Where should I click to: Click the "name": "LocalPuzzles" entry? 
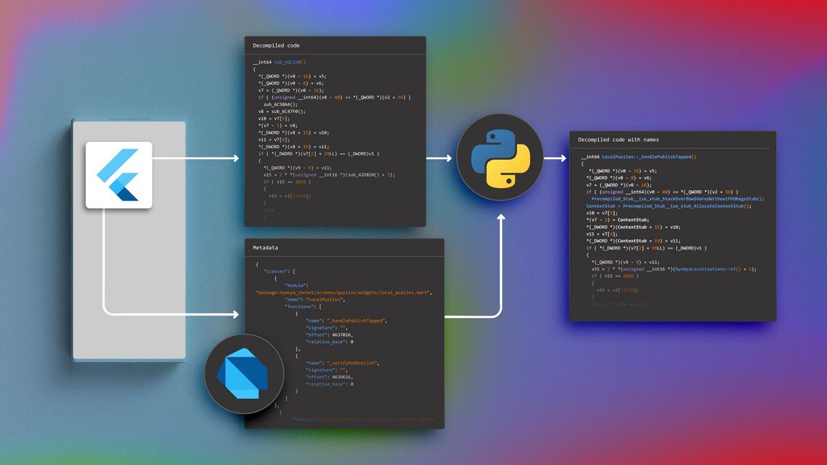314,300
